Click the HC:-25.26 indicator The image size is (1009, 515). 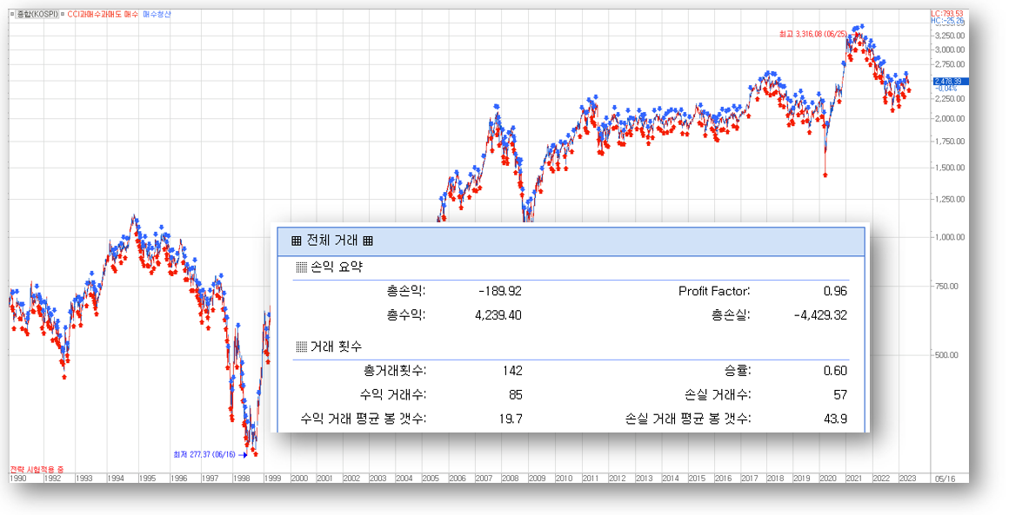pos(947,21)
